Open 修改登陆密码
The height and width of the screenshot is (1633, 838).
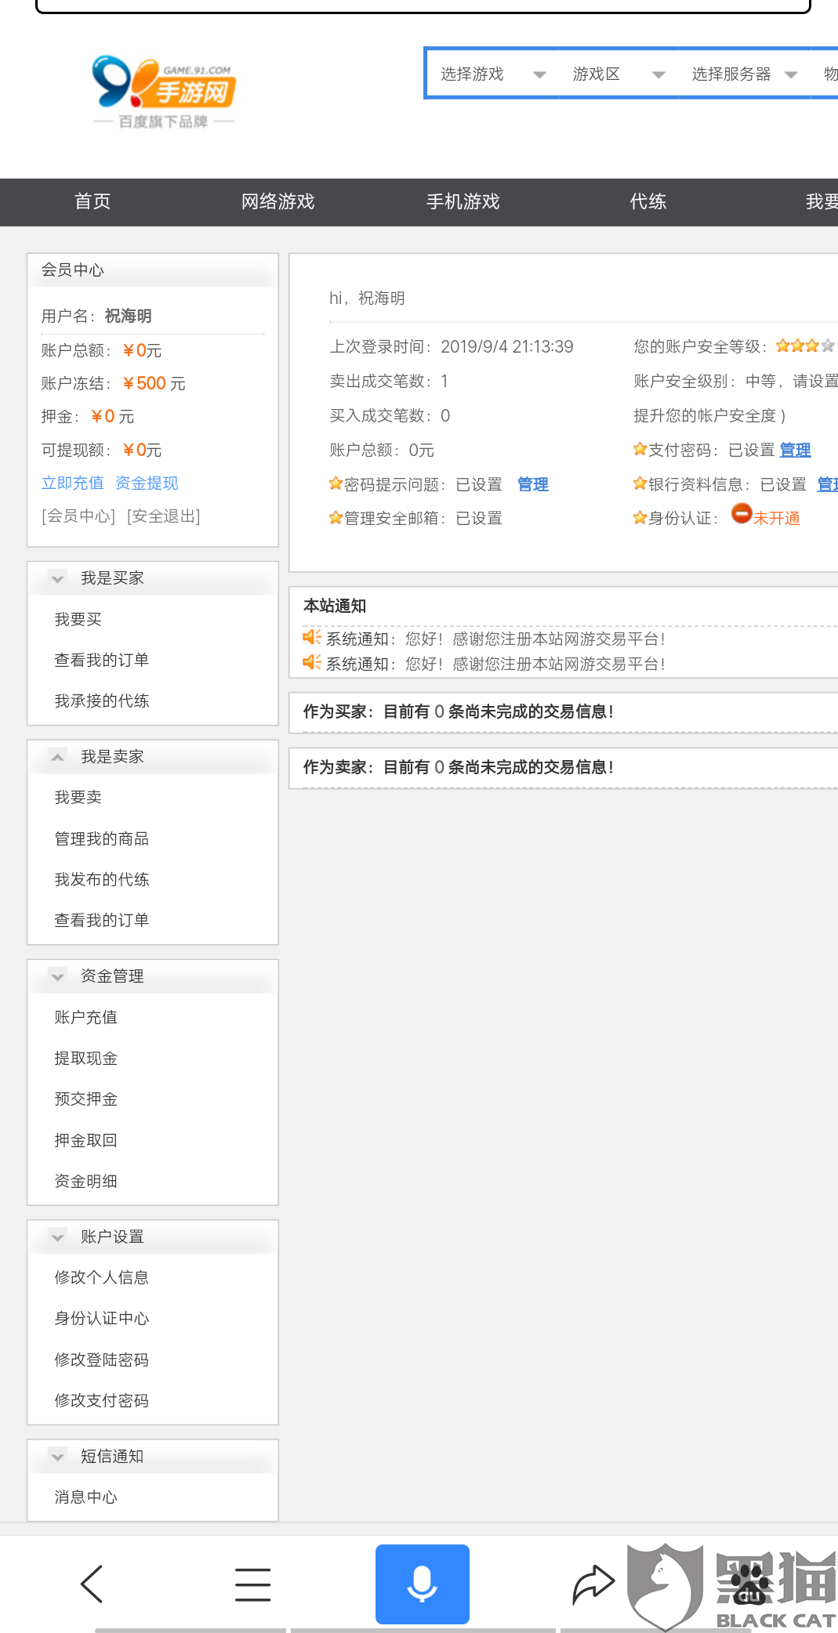point(102,1360)
